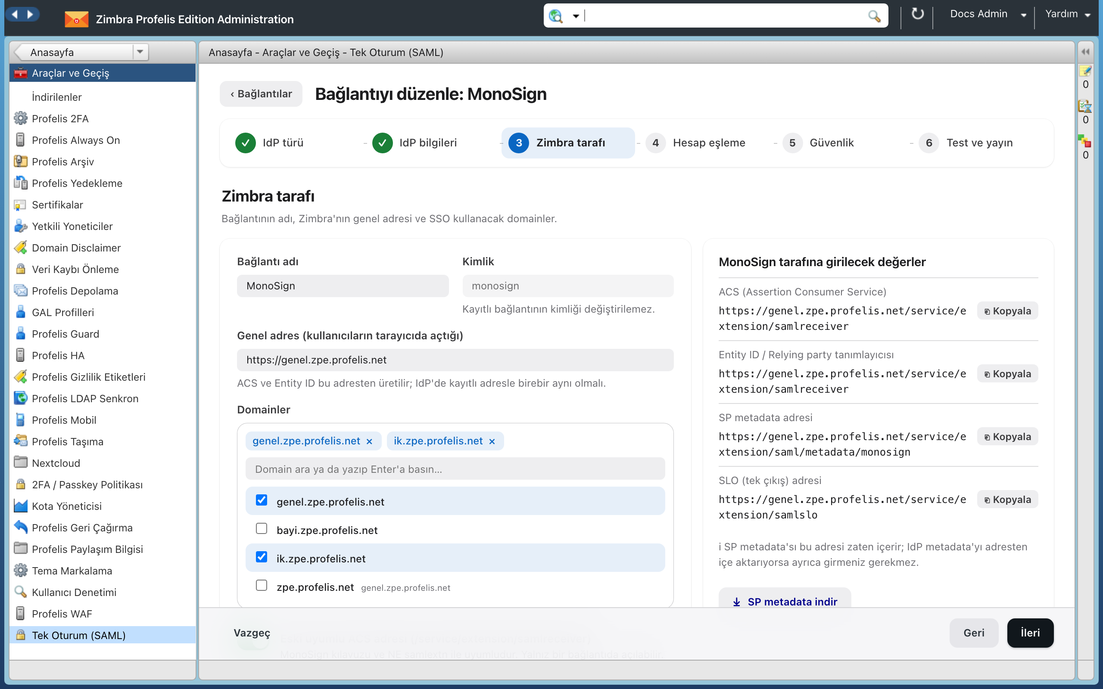This screenshot has width=1103, height=689.
Task: Remove ik.zpe.profelis.net domain chip
Action: (x=492, y=441)
